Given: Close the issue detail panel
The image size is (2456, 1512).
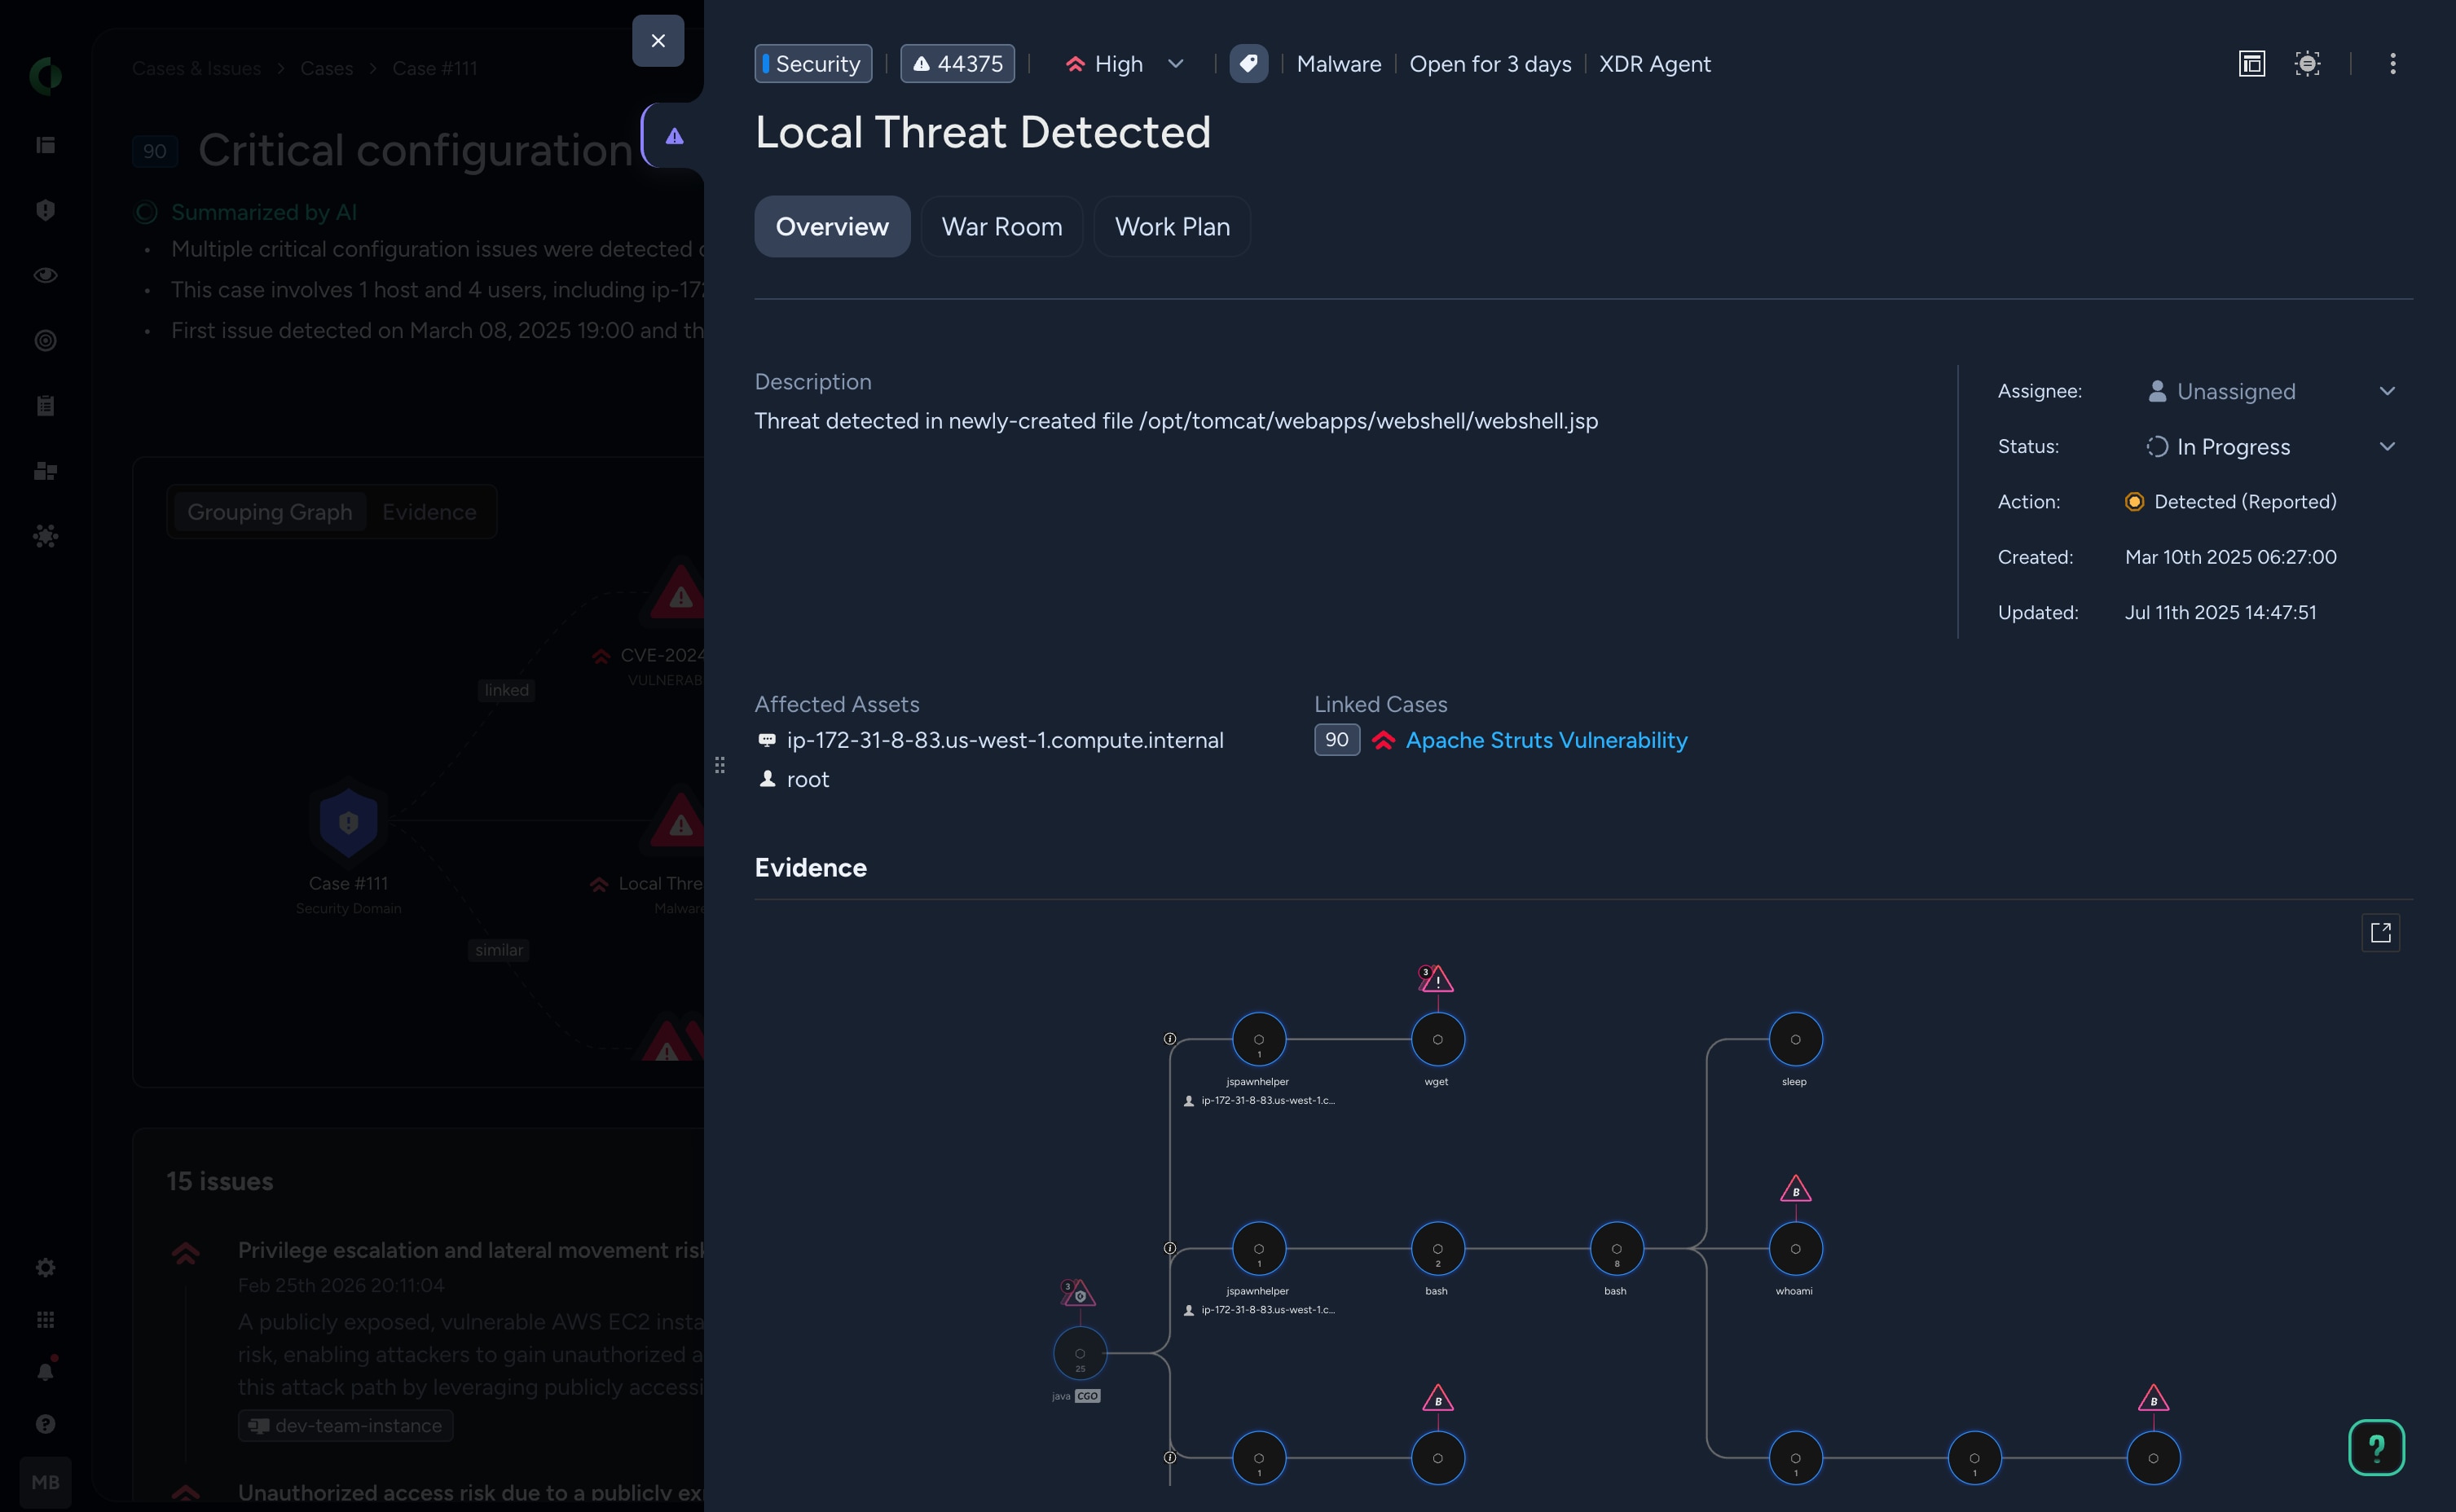Looking at the screenshot, I should [x=658, y=41].
